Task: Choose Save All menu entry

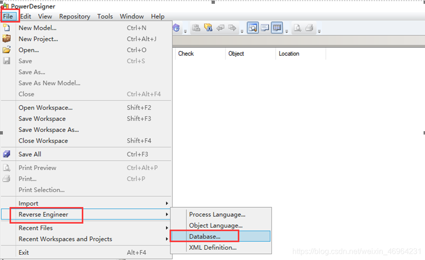Action: coord(86,154)
